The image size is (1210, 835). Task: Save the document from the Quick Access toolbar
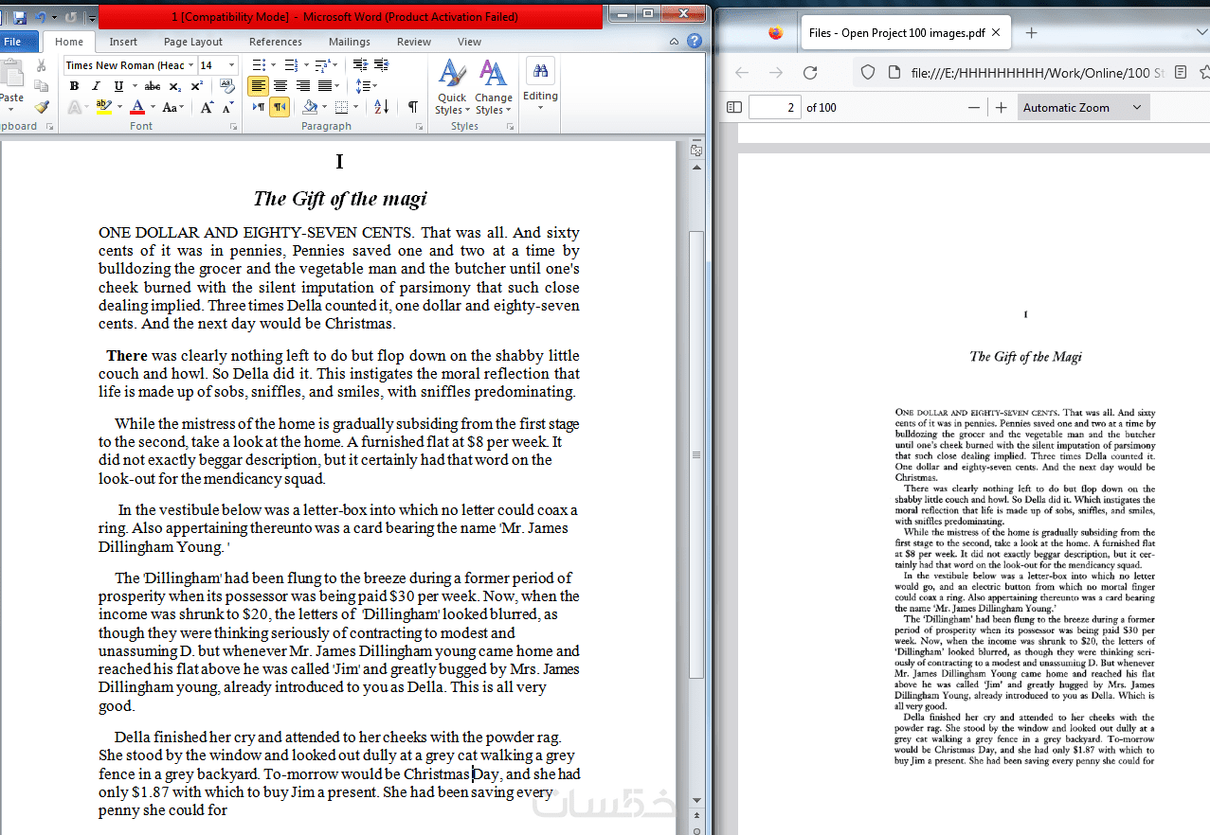[19, 17]
